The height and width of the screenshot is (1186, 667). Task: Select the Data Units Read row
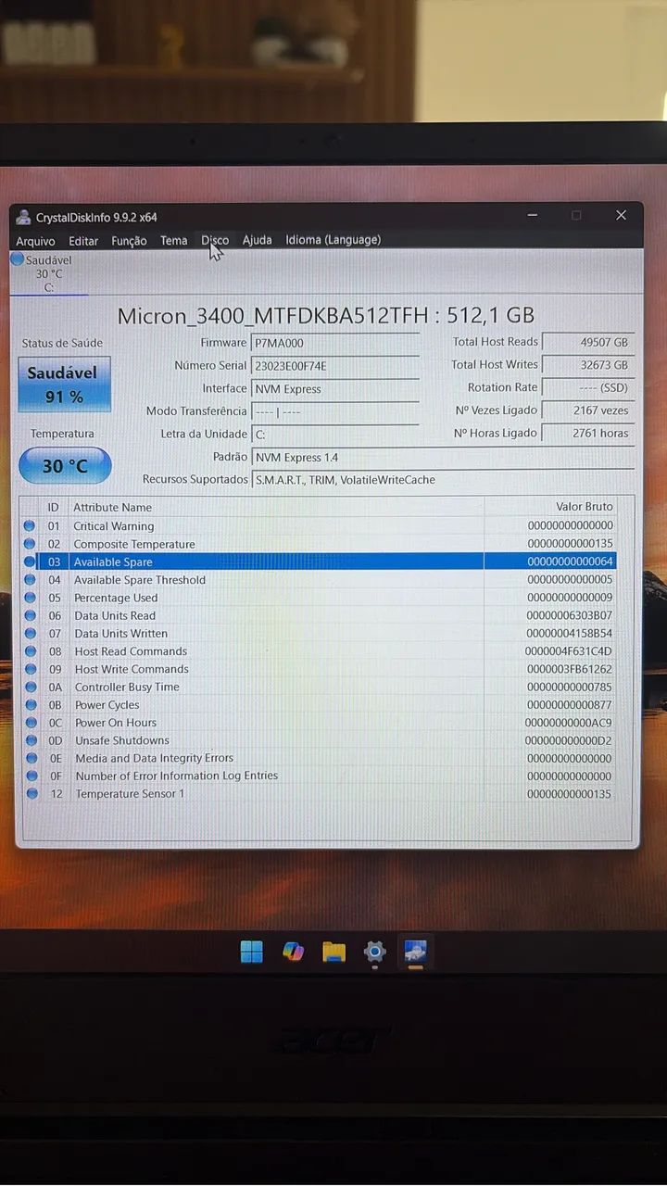click(319, 615)
